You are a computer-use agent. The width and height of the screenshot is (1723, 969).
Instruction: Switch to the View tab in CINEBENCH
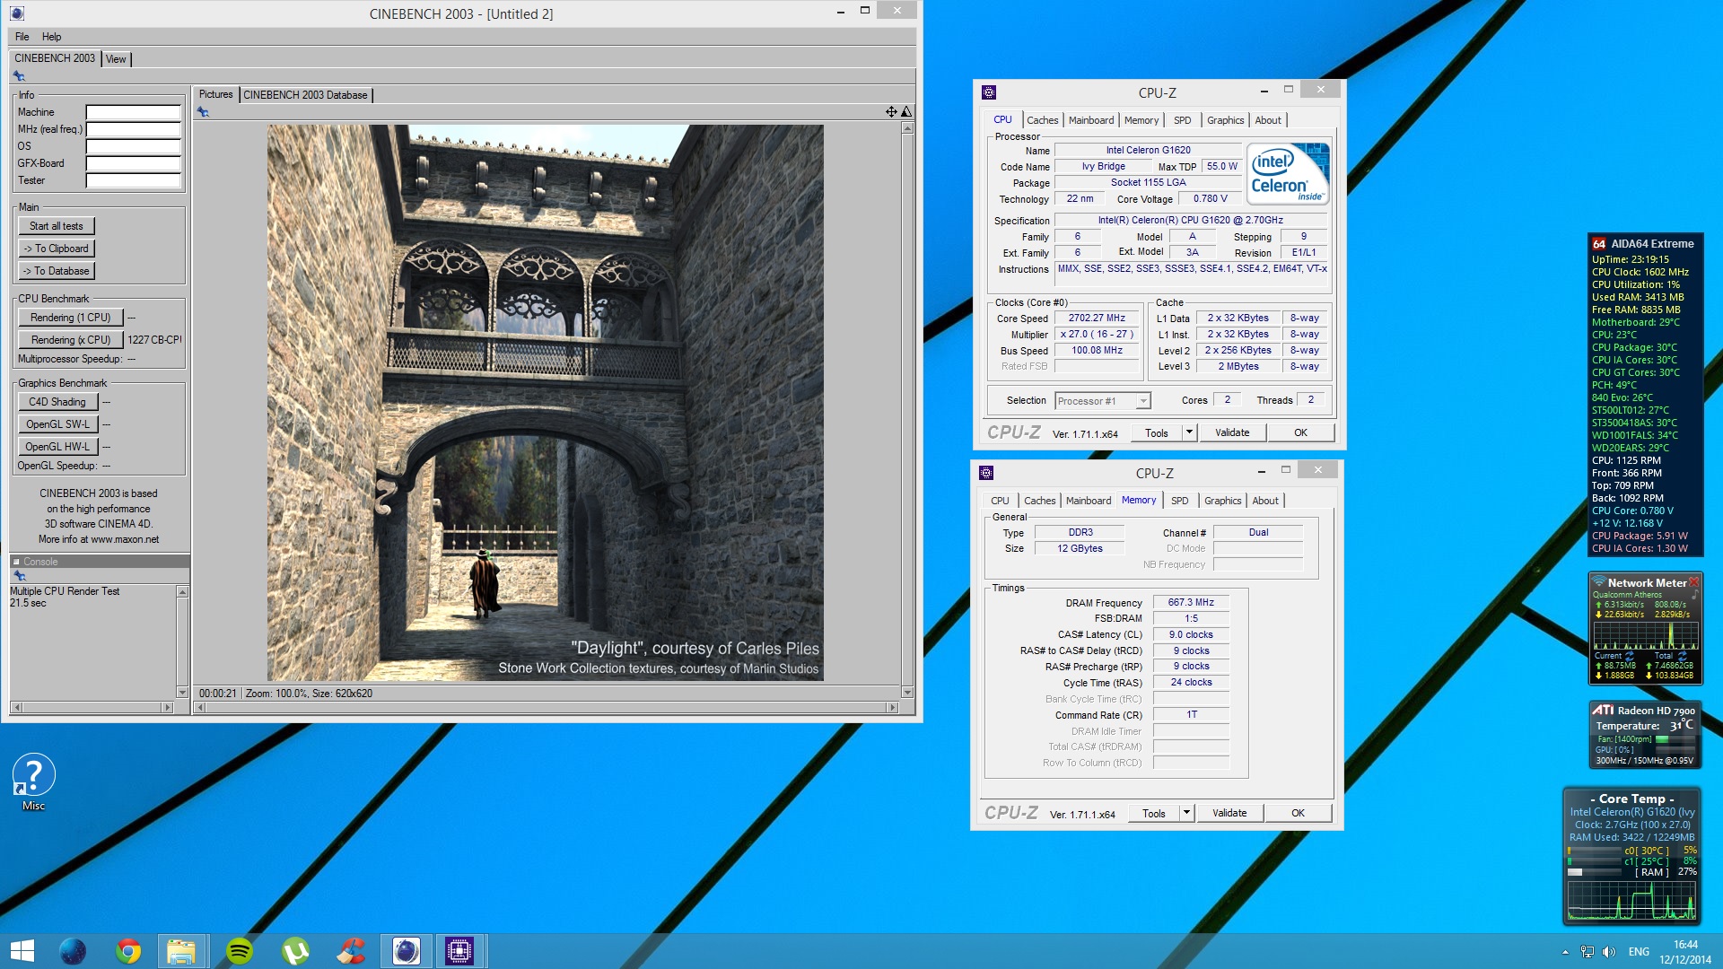point(116,59)
